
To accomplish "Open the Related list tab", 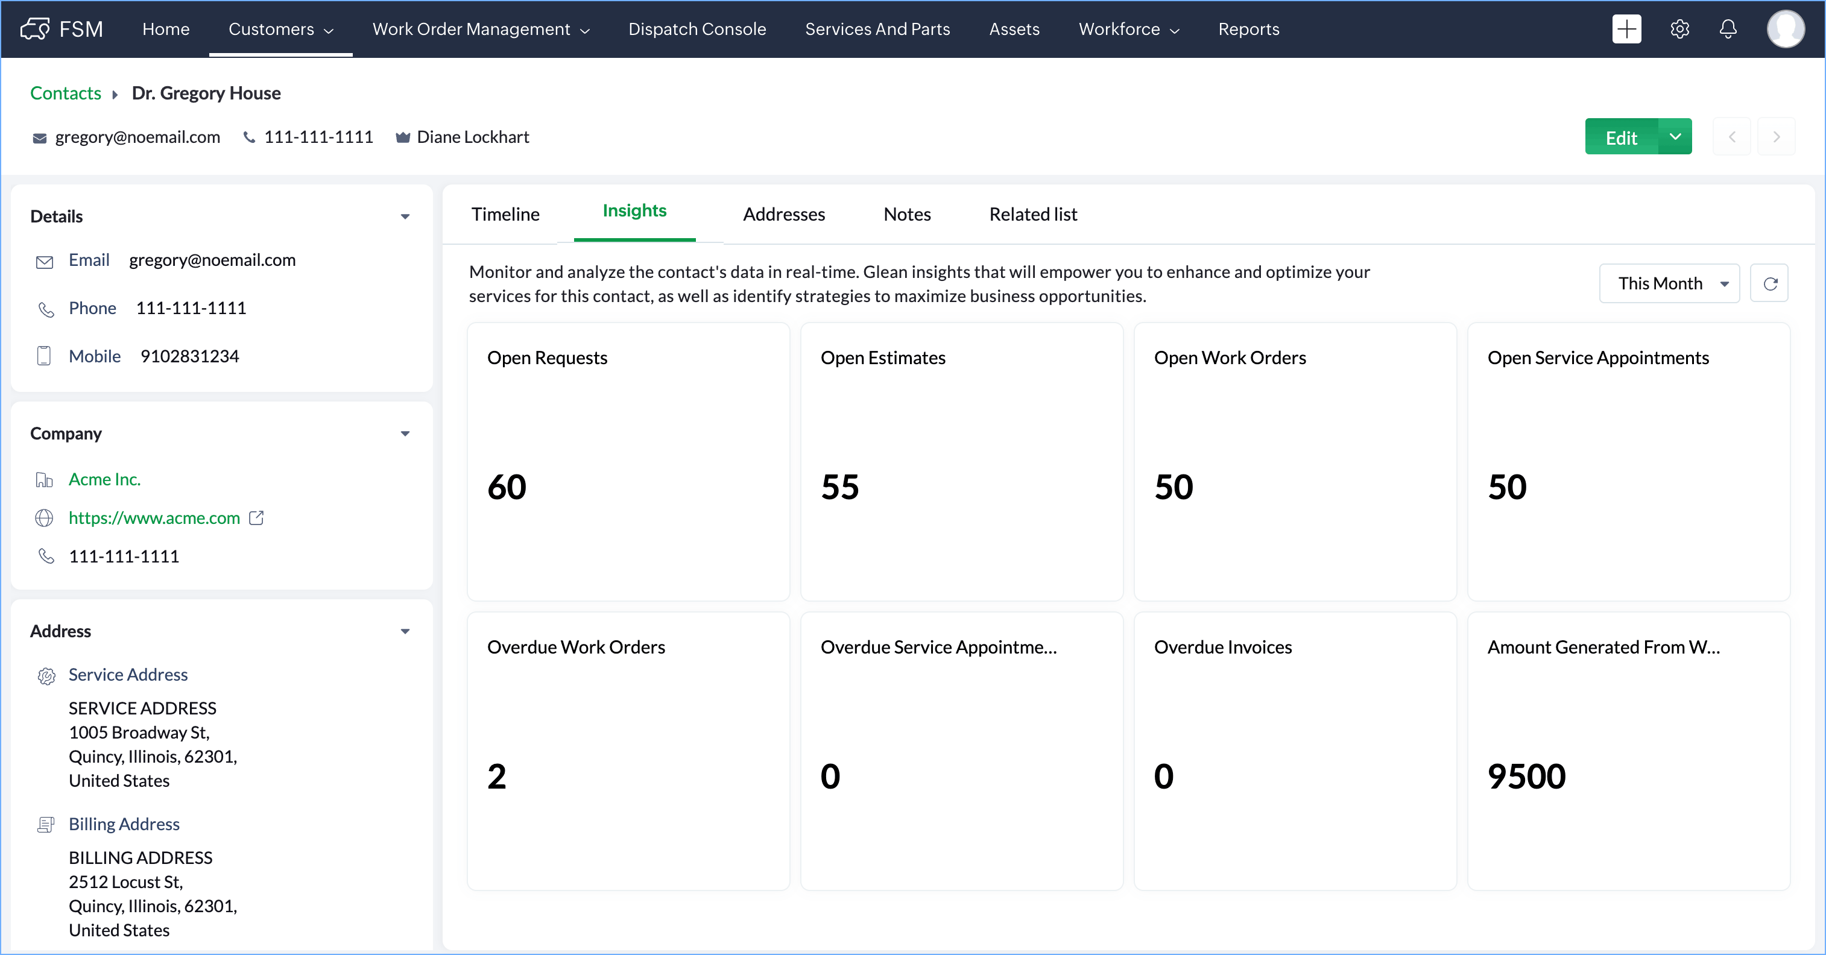I will (x=1032, y=214).
